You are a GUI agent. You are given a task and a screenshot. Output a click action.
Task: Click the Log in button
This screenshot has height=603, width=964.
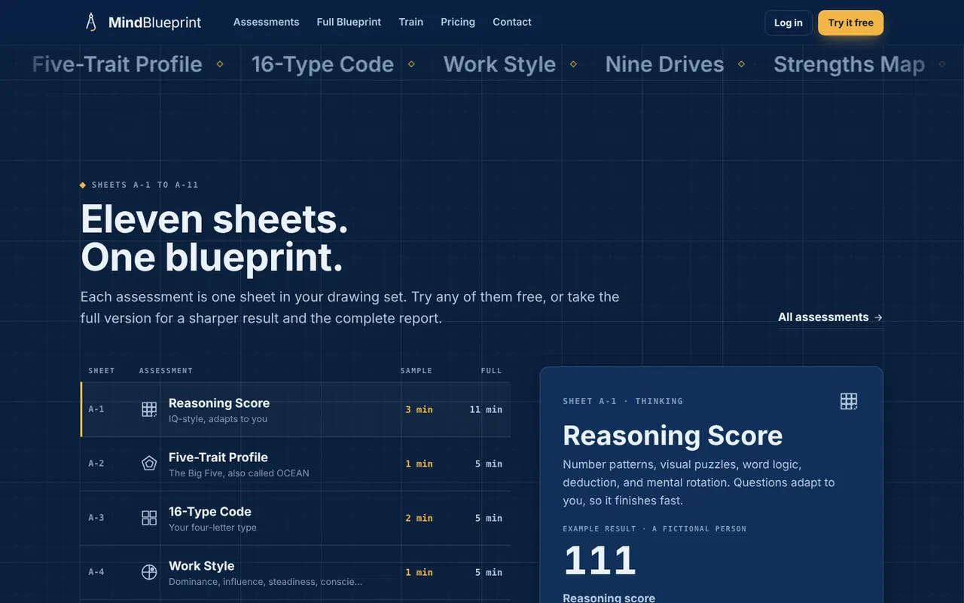789,23
